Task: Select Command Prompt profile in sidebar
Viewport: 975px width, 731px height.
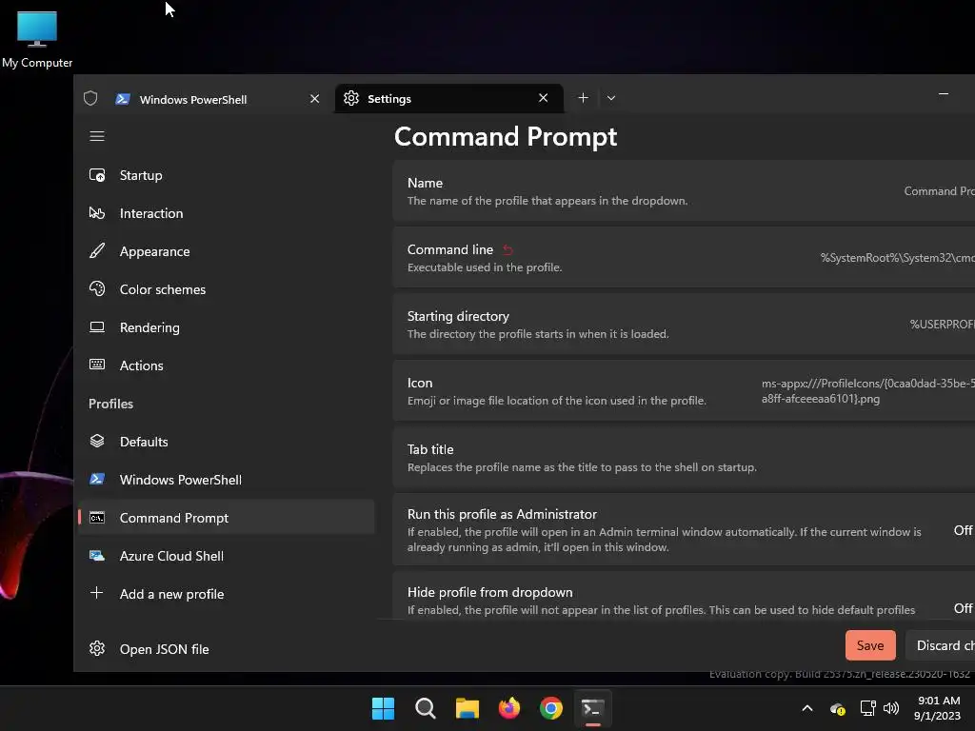Action: click(227, 518)
